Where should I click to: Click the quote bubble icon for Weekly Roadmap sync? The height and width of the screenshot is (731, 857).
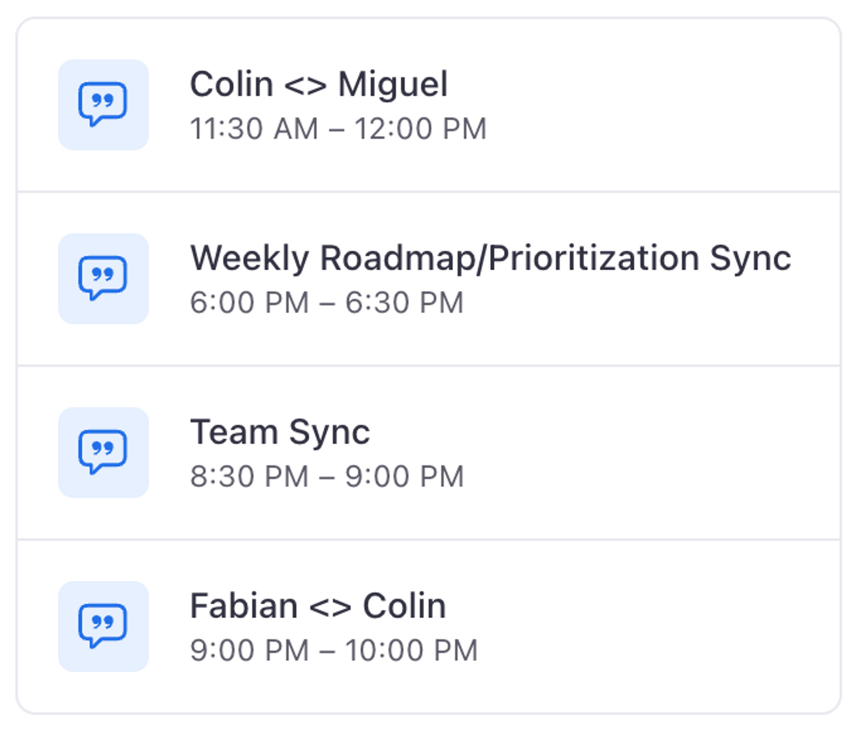coord(103,279)
